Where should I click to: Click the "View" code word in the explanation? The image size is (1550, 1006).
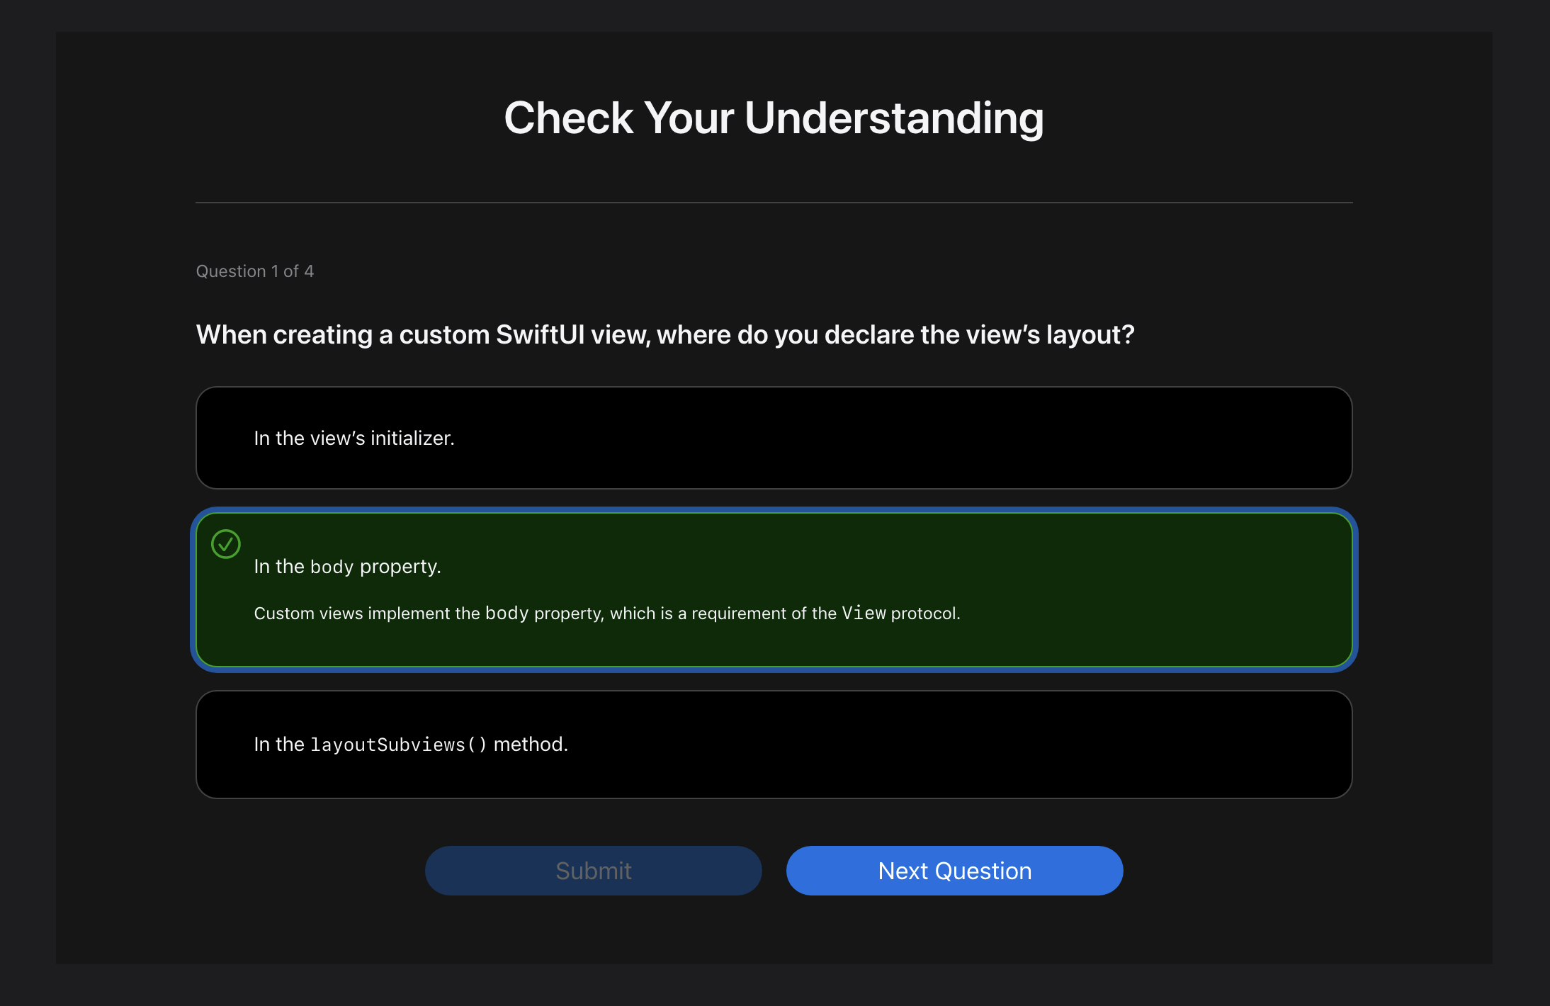point(864,614)
